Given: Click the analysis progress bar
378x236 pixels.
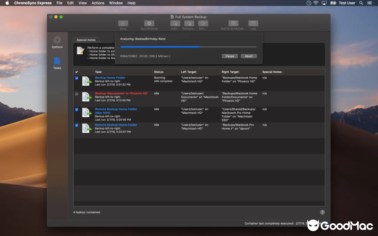Looking at the screenshot, I should click(x=188, y=47).
